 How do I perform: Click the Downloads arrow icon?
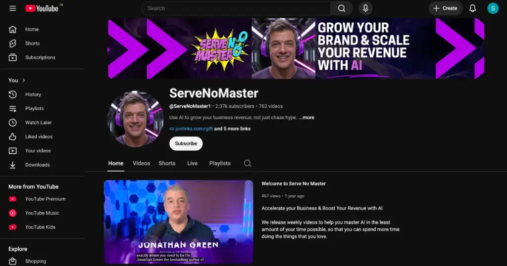12,165
